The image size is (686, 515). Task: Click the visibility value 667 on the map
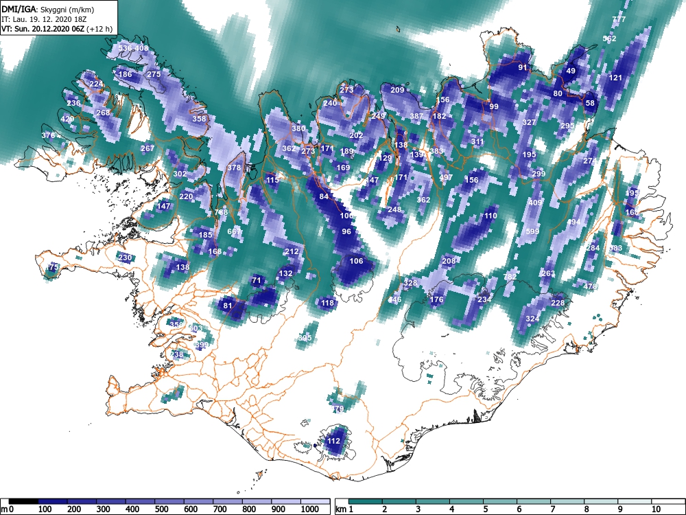tap(234, 231)
